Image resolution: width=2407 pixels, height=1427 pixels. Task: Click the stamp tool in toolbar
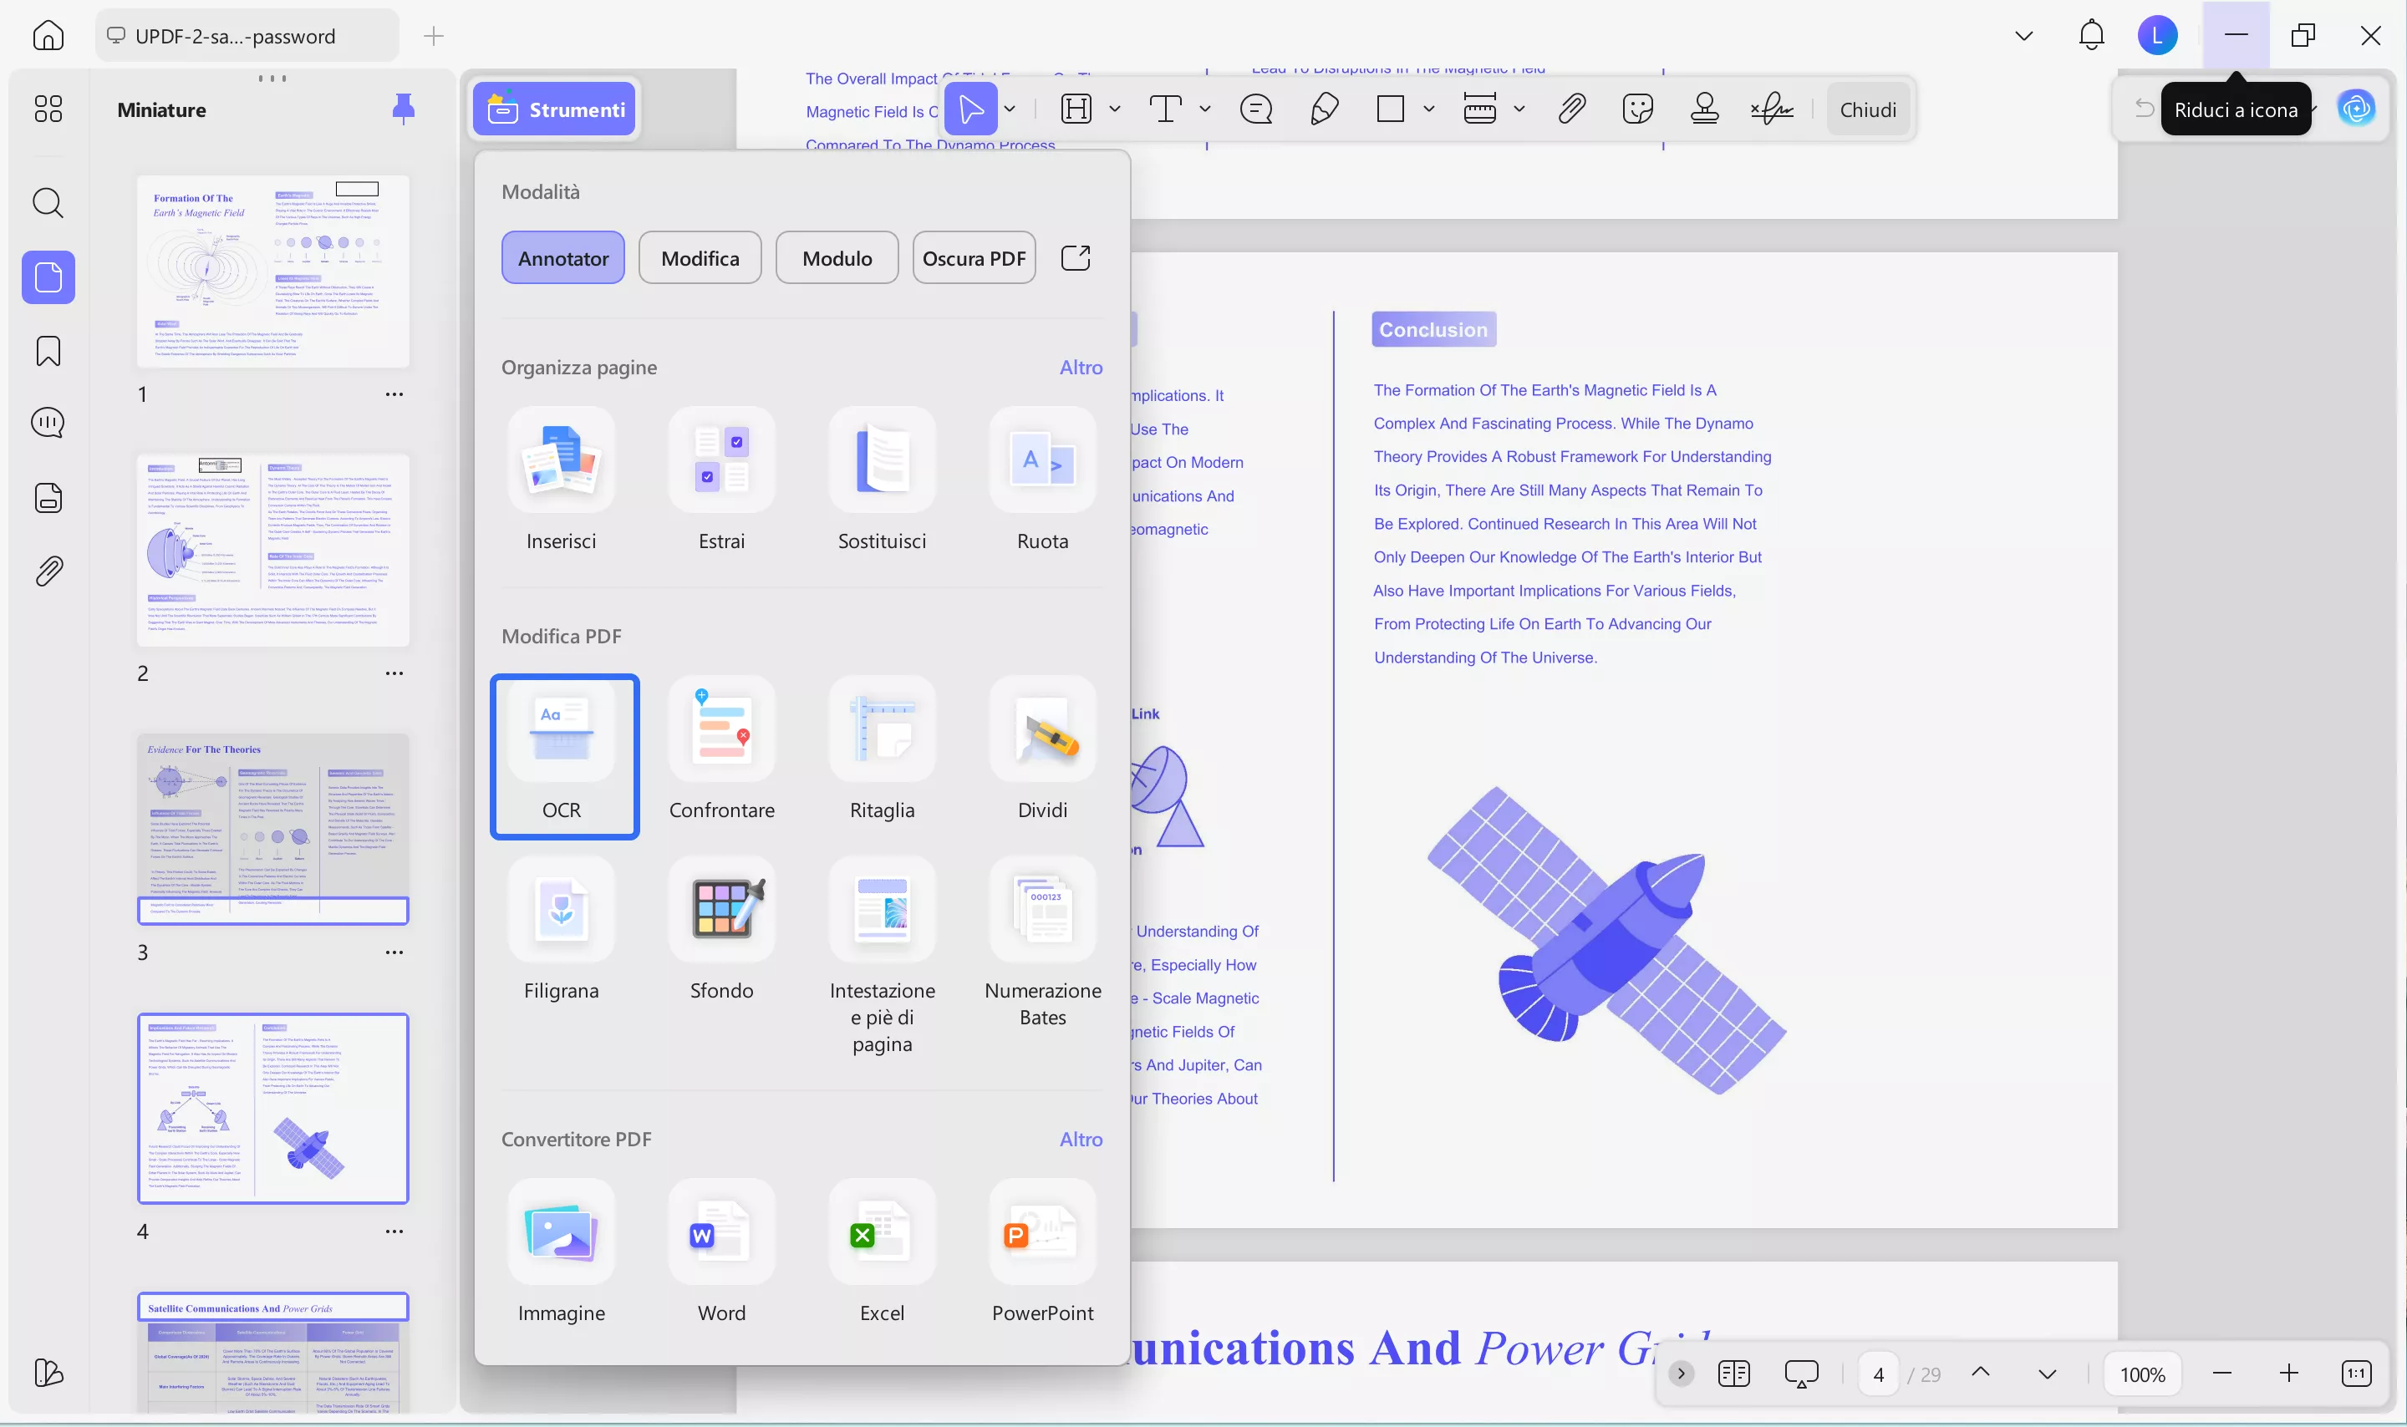pyautogui.click(x=1704, y=109)
